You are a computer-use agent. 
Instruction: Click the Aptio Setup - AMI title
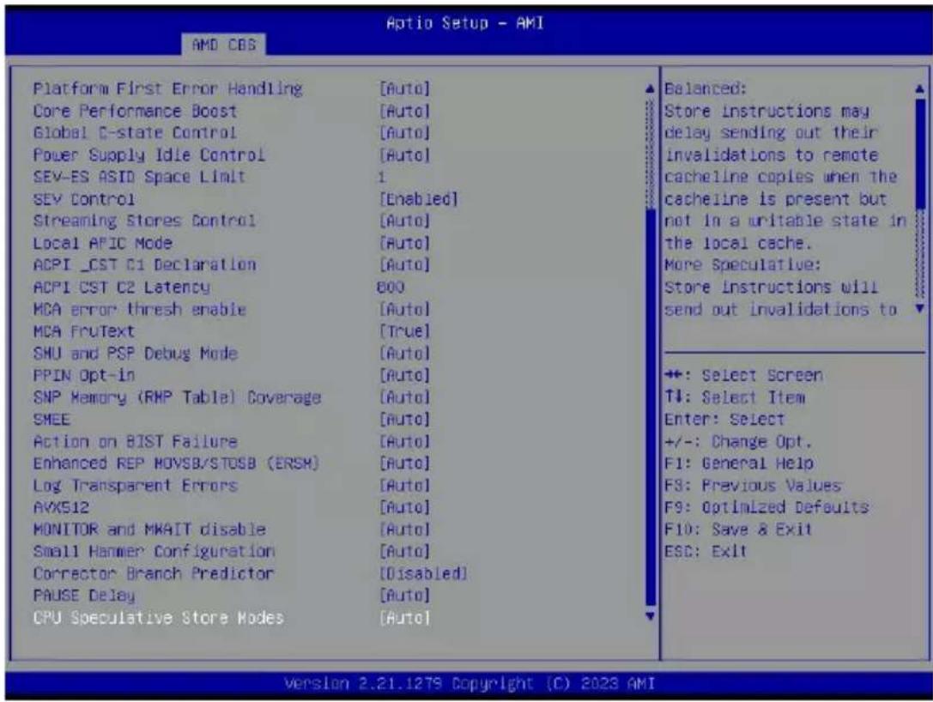click(464, 23)
